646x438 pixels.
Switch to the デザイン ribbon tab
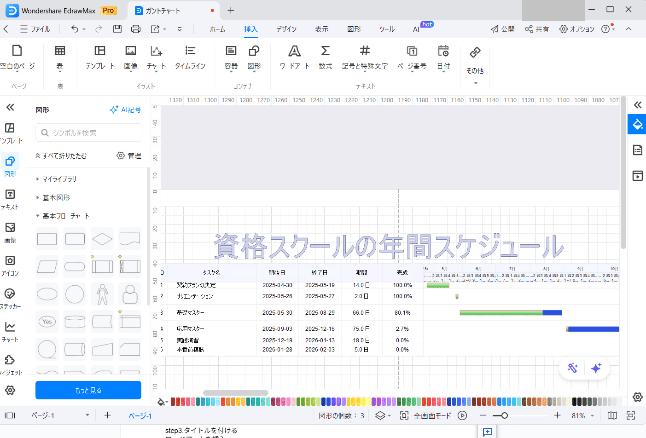(286, 29)
